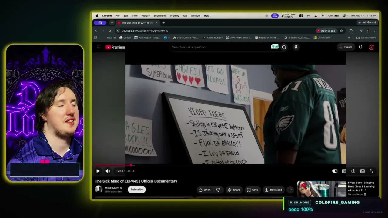Viewport: 388px width, 218px height.
Task: Play the documentary video
Action: pyautogui.click(x=98, y=171)
